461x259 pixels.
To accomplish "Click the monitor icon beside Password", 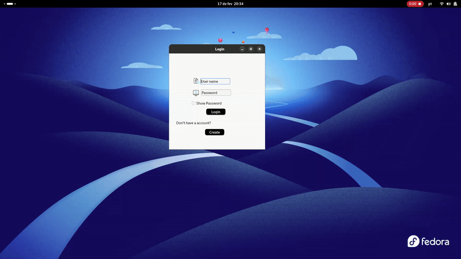I will [196, 93].
